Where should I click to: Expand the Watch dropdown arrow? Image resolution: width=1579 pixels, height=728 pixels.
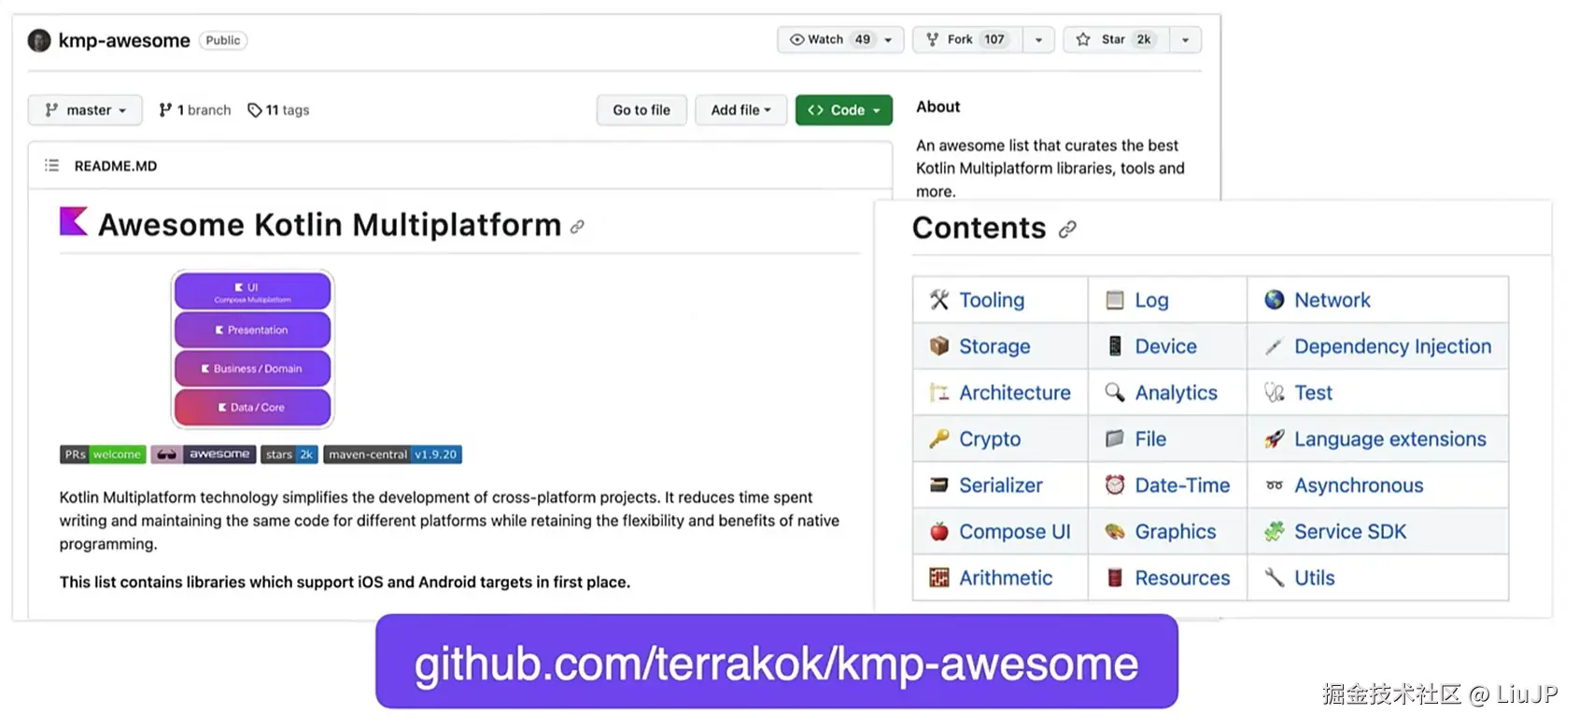(889, 40)
